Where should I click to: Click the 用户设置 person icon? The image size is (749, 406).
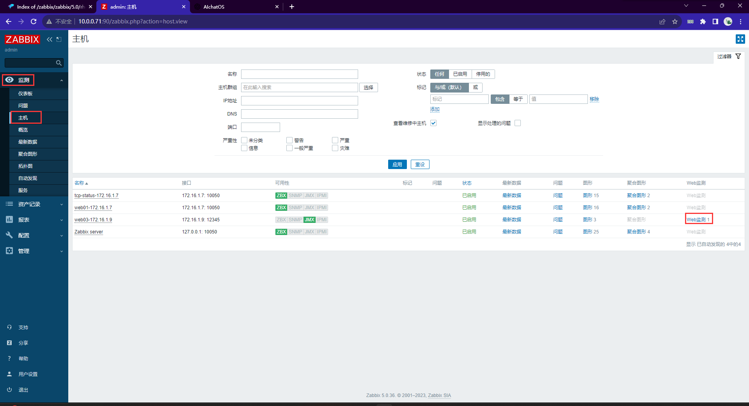9,374
